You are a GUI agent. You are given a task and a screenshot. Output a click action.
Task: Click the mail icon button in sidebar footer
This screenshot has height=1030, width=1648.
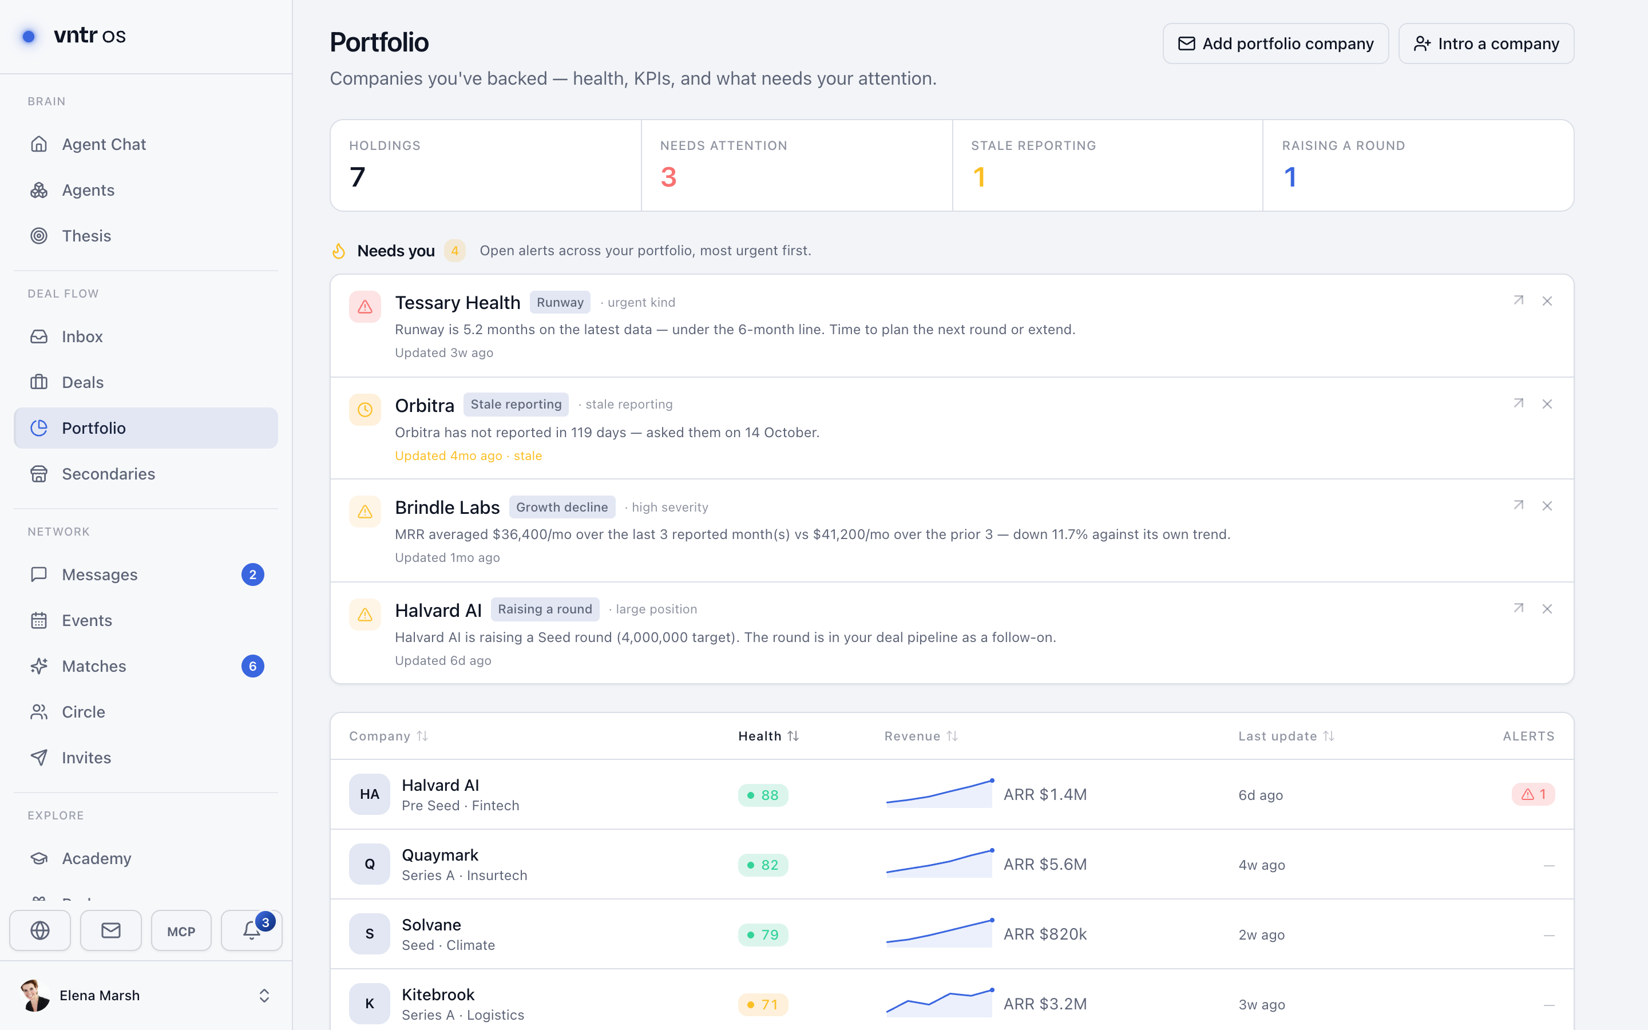point(111,930)
